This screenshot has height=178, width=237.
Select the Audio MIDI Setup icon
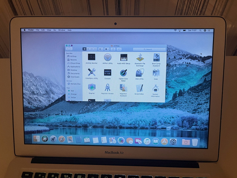(124, 57)
